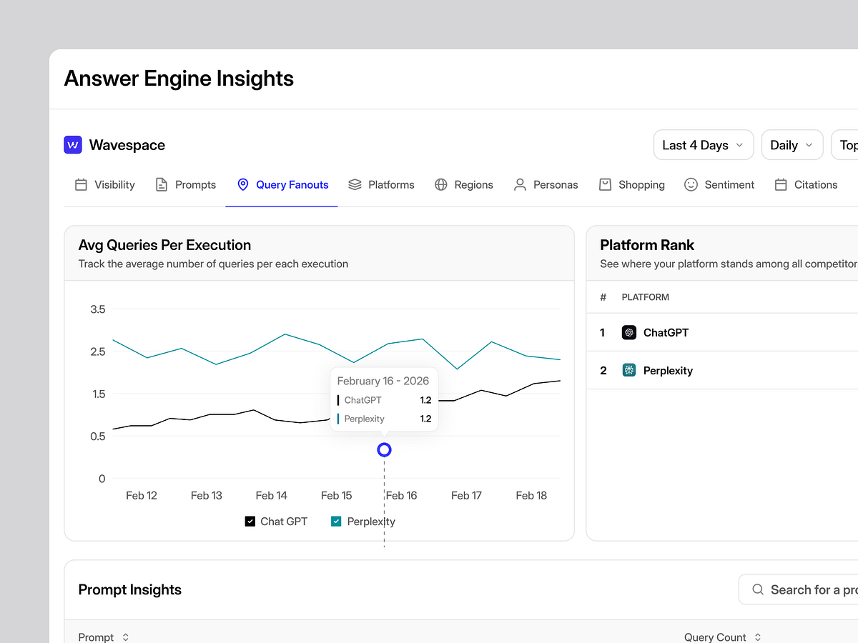
Task: Click the Platforms tab layers icon
Action: tap(355, 184)
